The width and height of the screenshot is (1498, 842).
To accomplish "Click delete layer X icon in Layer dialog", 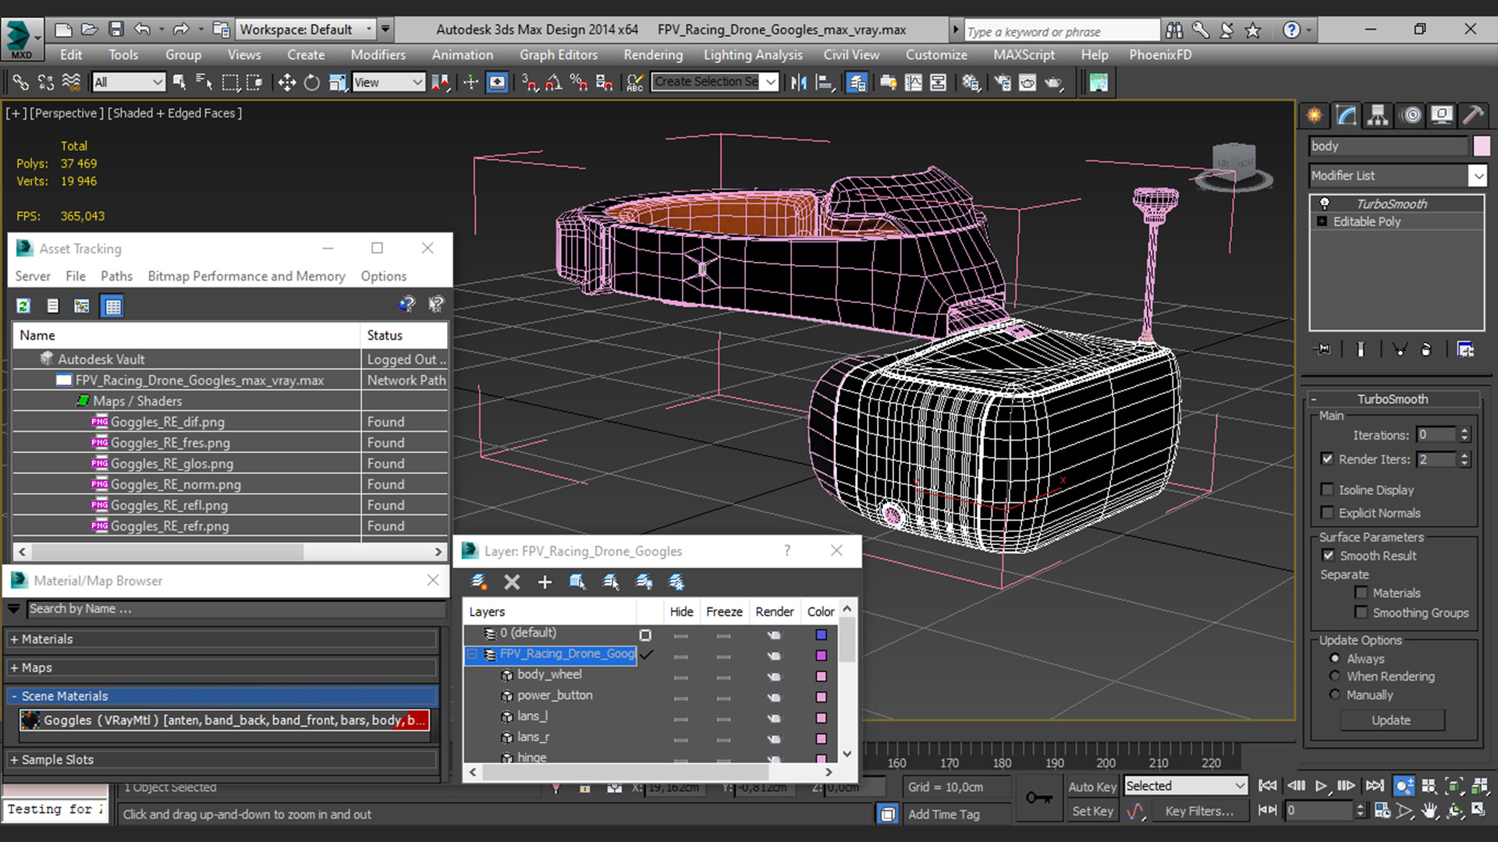I will (512, 582).
